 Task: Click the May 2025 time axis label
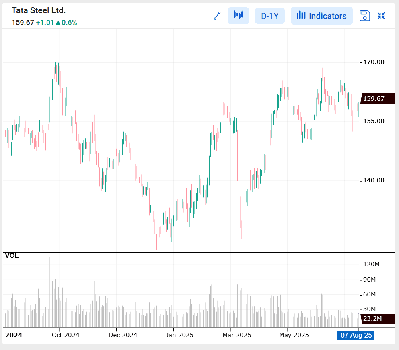(x=294, y=335)
